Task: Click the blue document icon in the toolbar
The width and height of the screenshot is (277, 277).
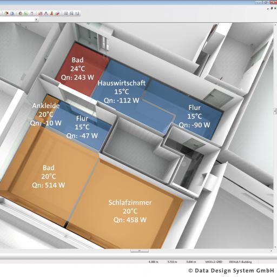Action: (x=12, y=14)
